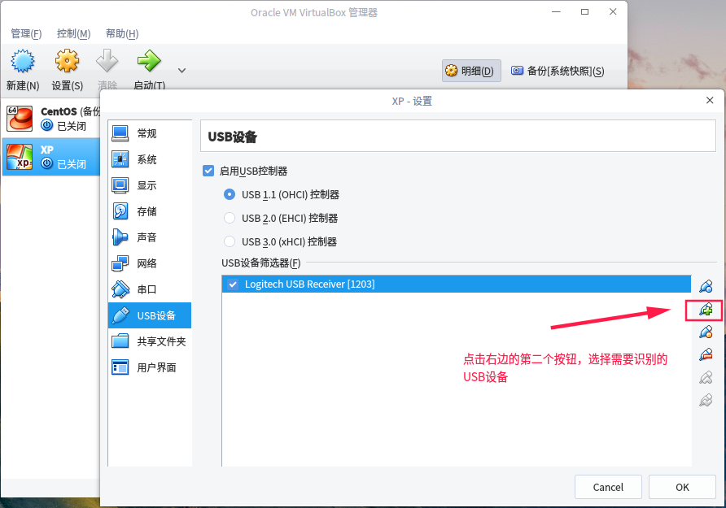Viewport: 726px width, 508px height.
Task: Open the 共享文件夹 (Shared folders) category
Action: coord(150,341)
